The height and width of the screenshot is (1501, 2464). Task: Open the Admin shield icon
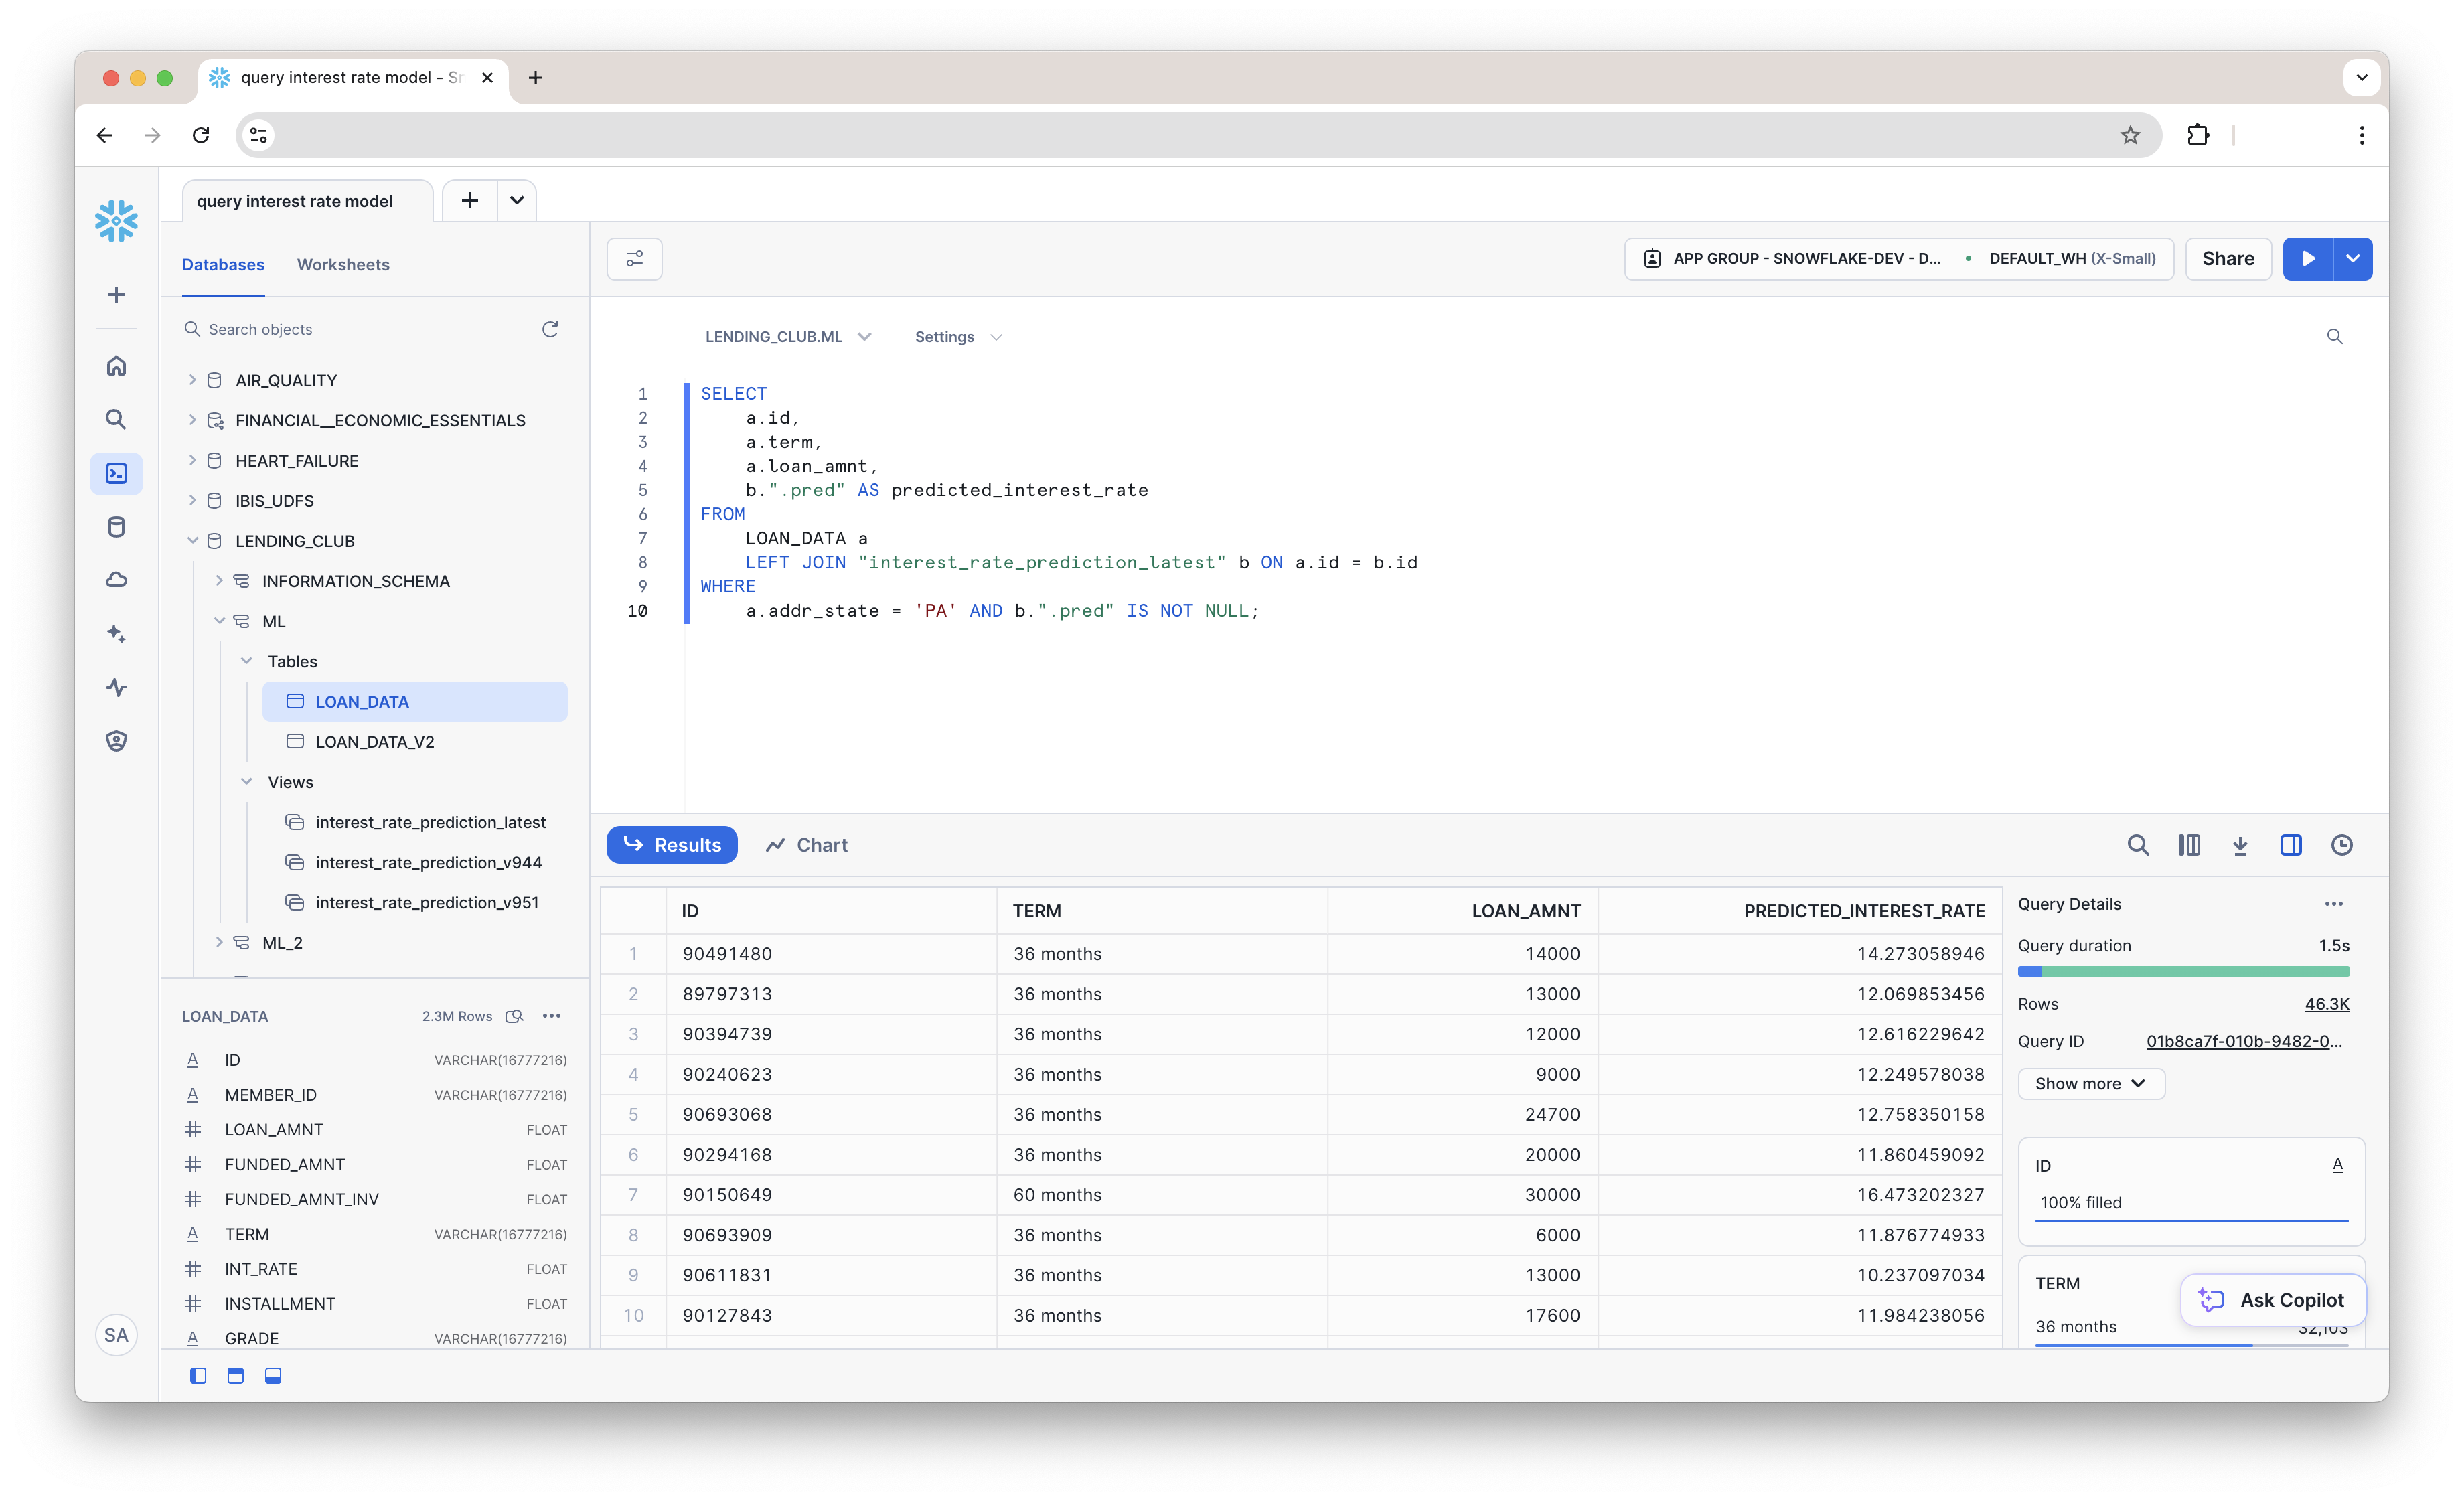click(x=116, y=741)
